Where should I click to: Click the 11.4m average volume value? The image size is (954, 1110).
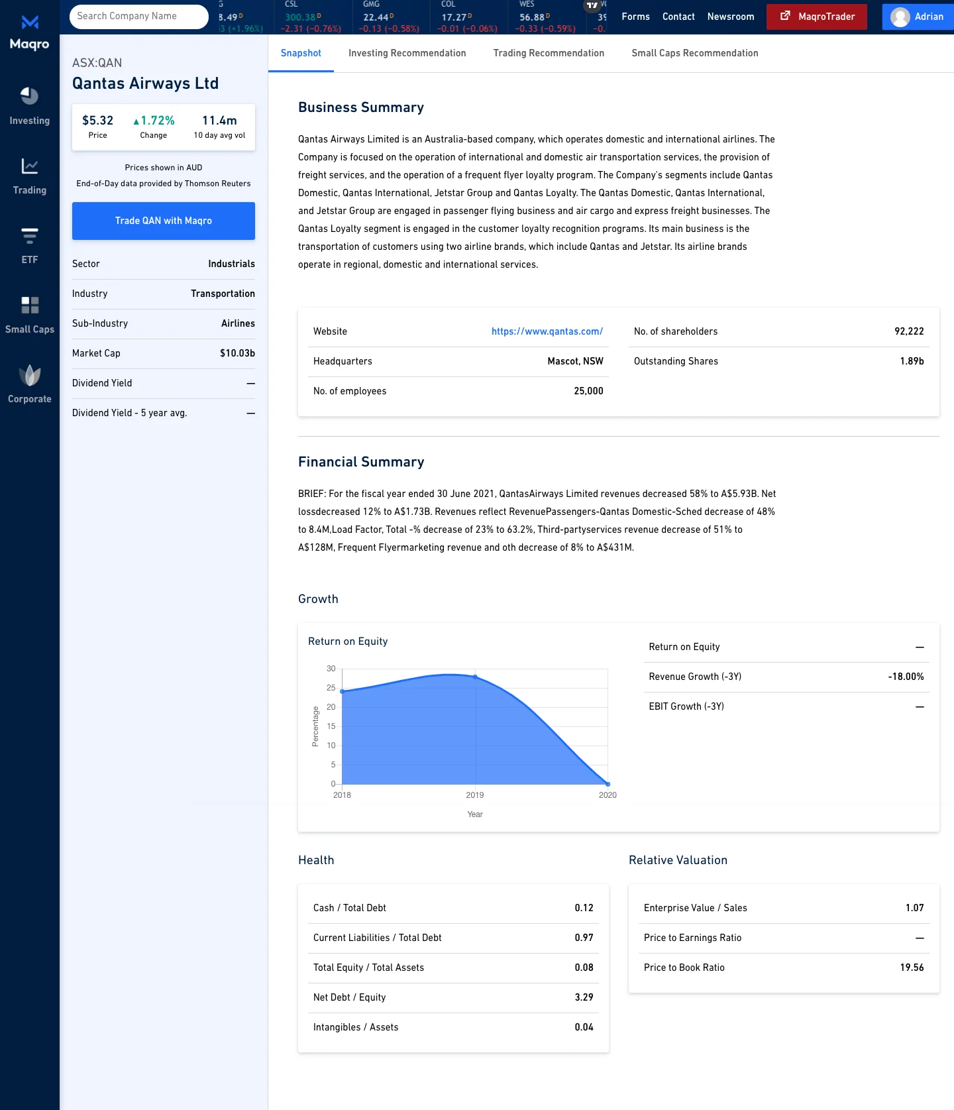(x=219, y=121)
